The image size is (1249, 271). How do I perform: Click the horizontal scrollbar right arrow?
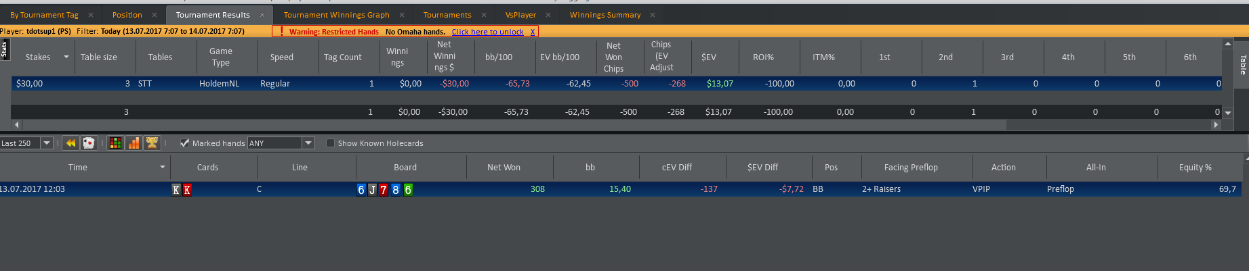(x=1216, y=125)
